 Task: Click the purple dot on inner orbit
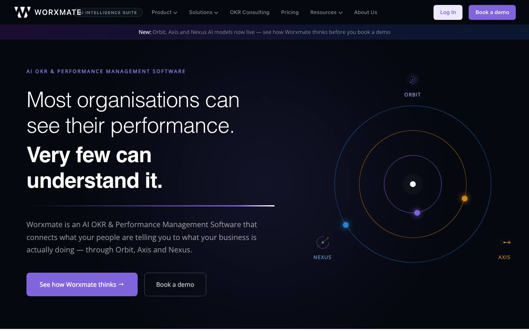(417, 213)
